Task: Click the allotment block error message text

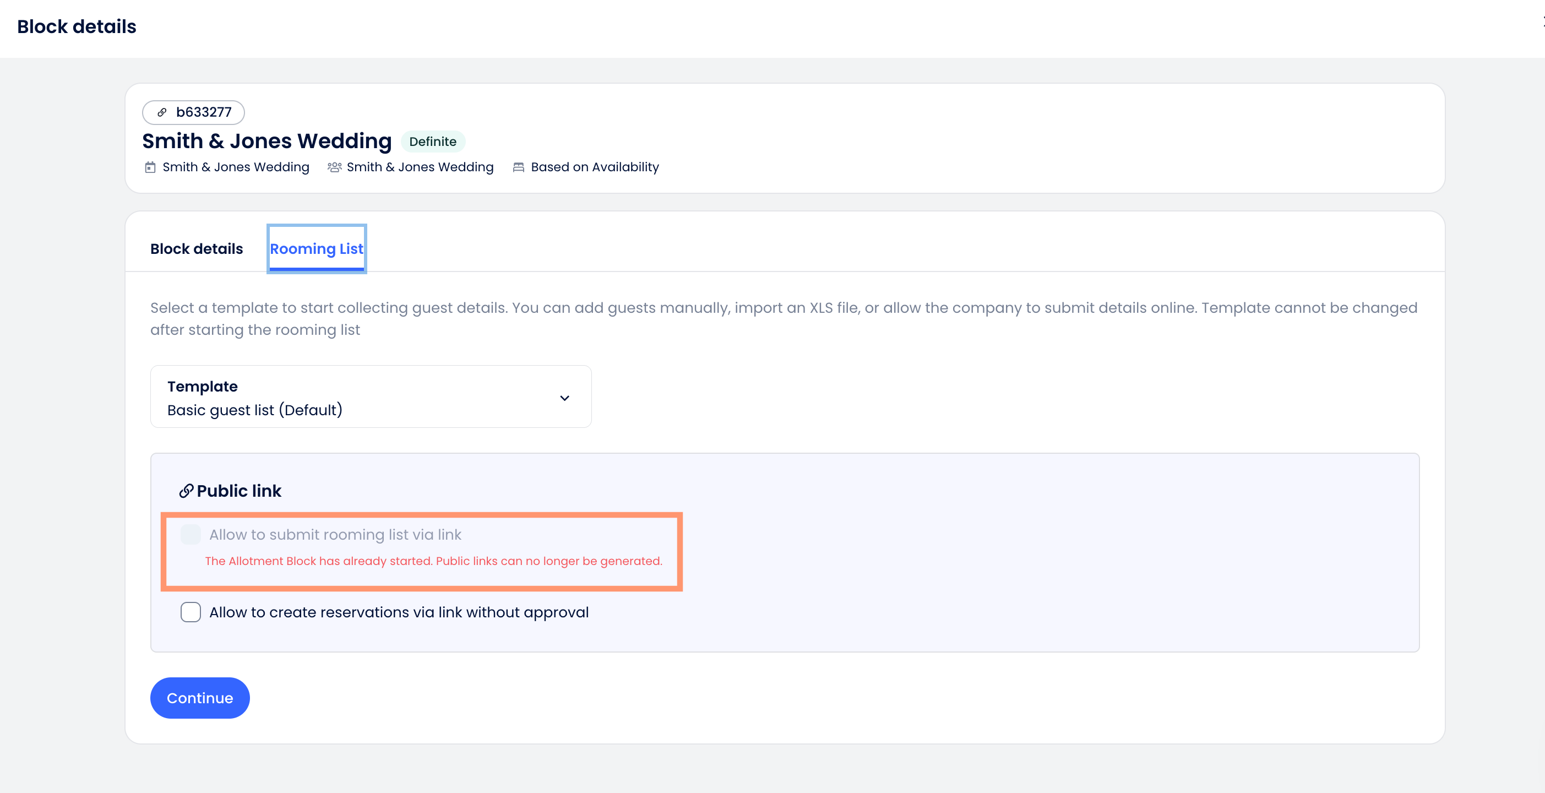Action: [x=434, y=561]
